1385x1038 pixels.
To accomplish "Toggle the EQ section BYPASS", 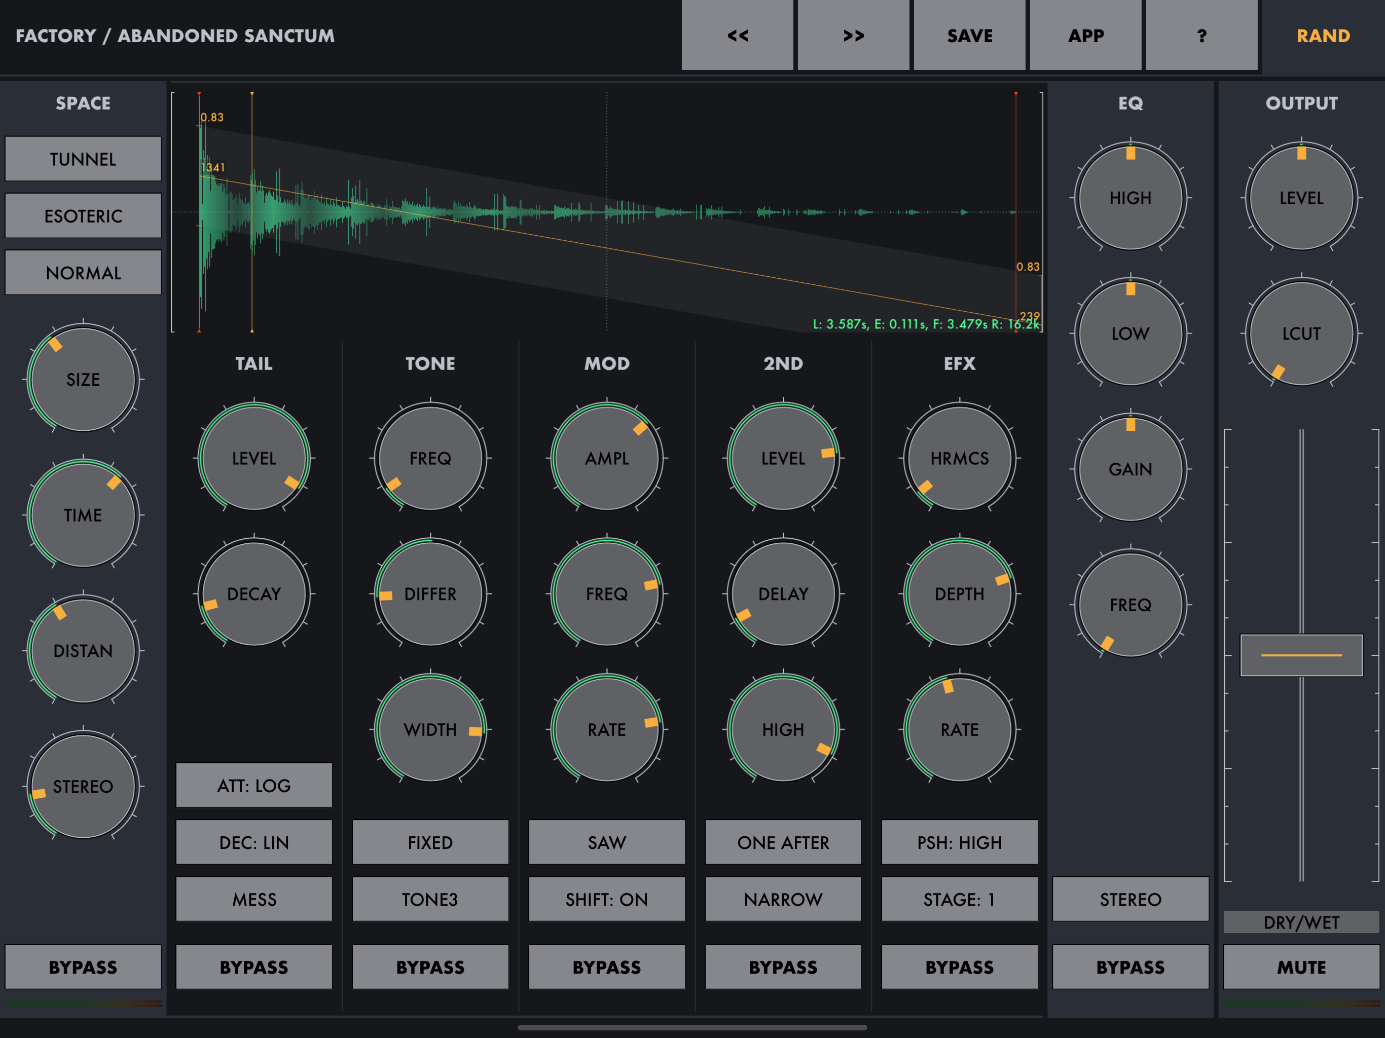I will tap(1130, 967).
